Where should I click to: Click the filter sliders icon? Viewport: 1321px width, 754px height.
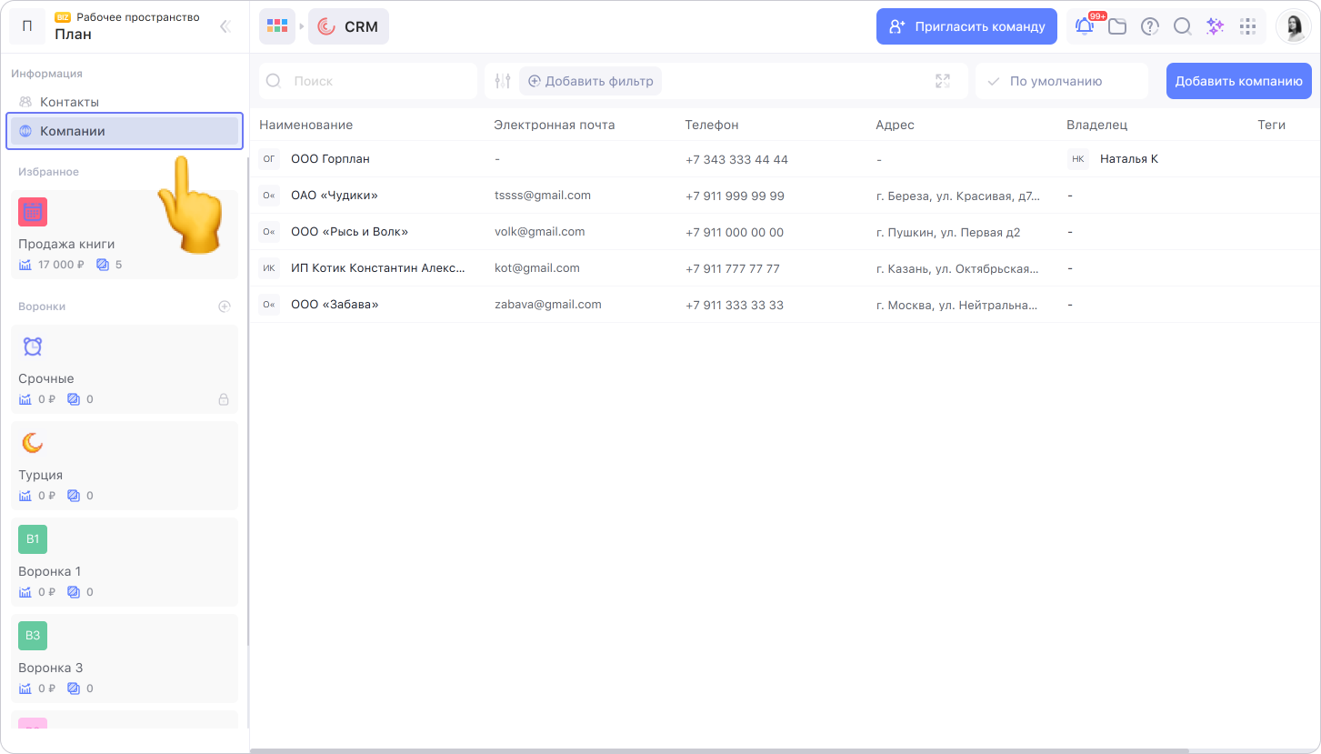[x=503, y=81]
